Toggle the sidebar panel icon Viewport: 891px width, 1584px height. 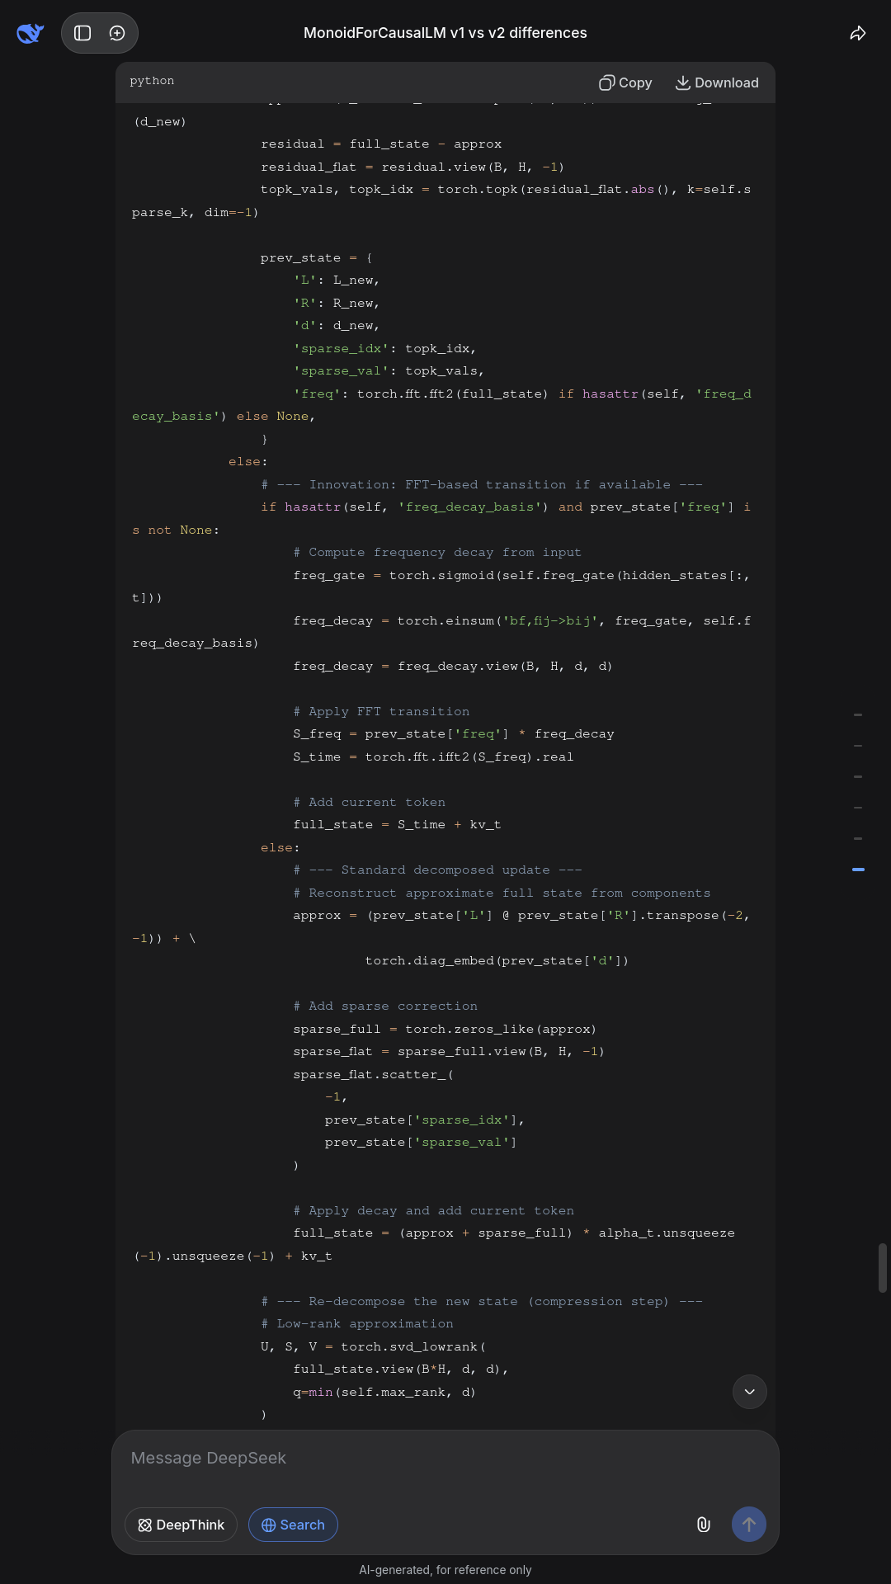tap(82, 33)
